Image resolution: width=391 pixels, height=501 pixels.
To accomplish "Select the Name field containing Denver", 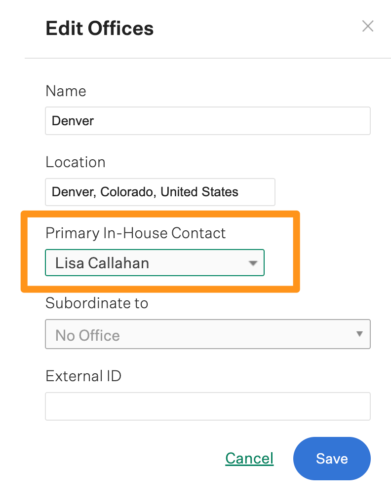I will tap(207, 120).
